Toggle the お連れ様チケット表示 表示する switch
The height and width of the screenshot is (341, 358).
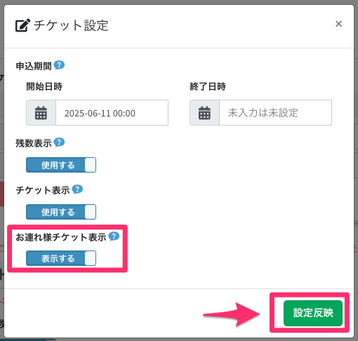click(61, 258)
